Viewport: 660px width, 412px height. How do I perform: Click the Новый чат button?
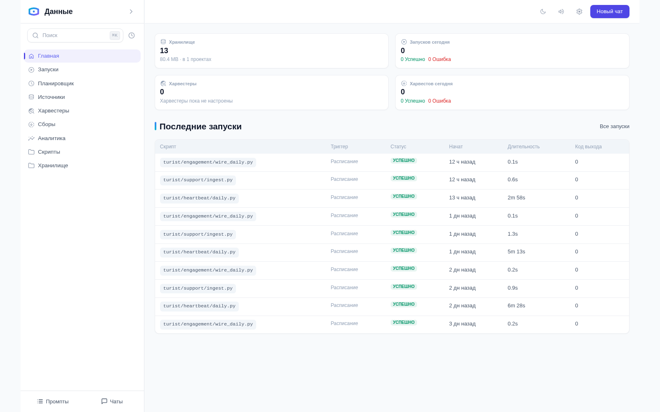(x=610, y=12)
